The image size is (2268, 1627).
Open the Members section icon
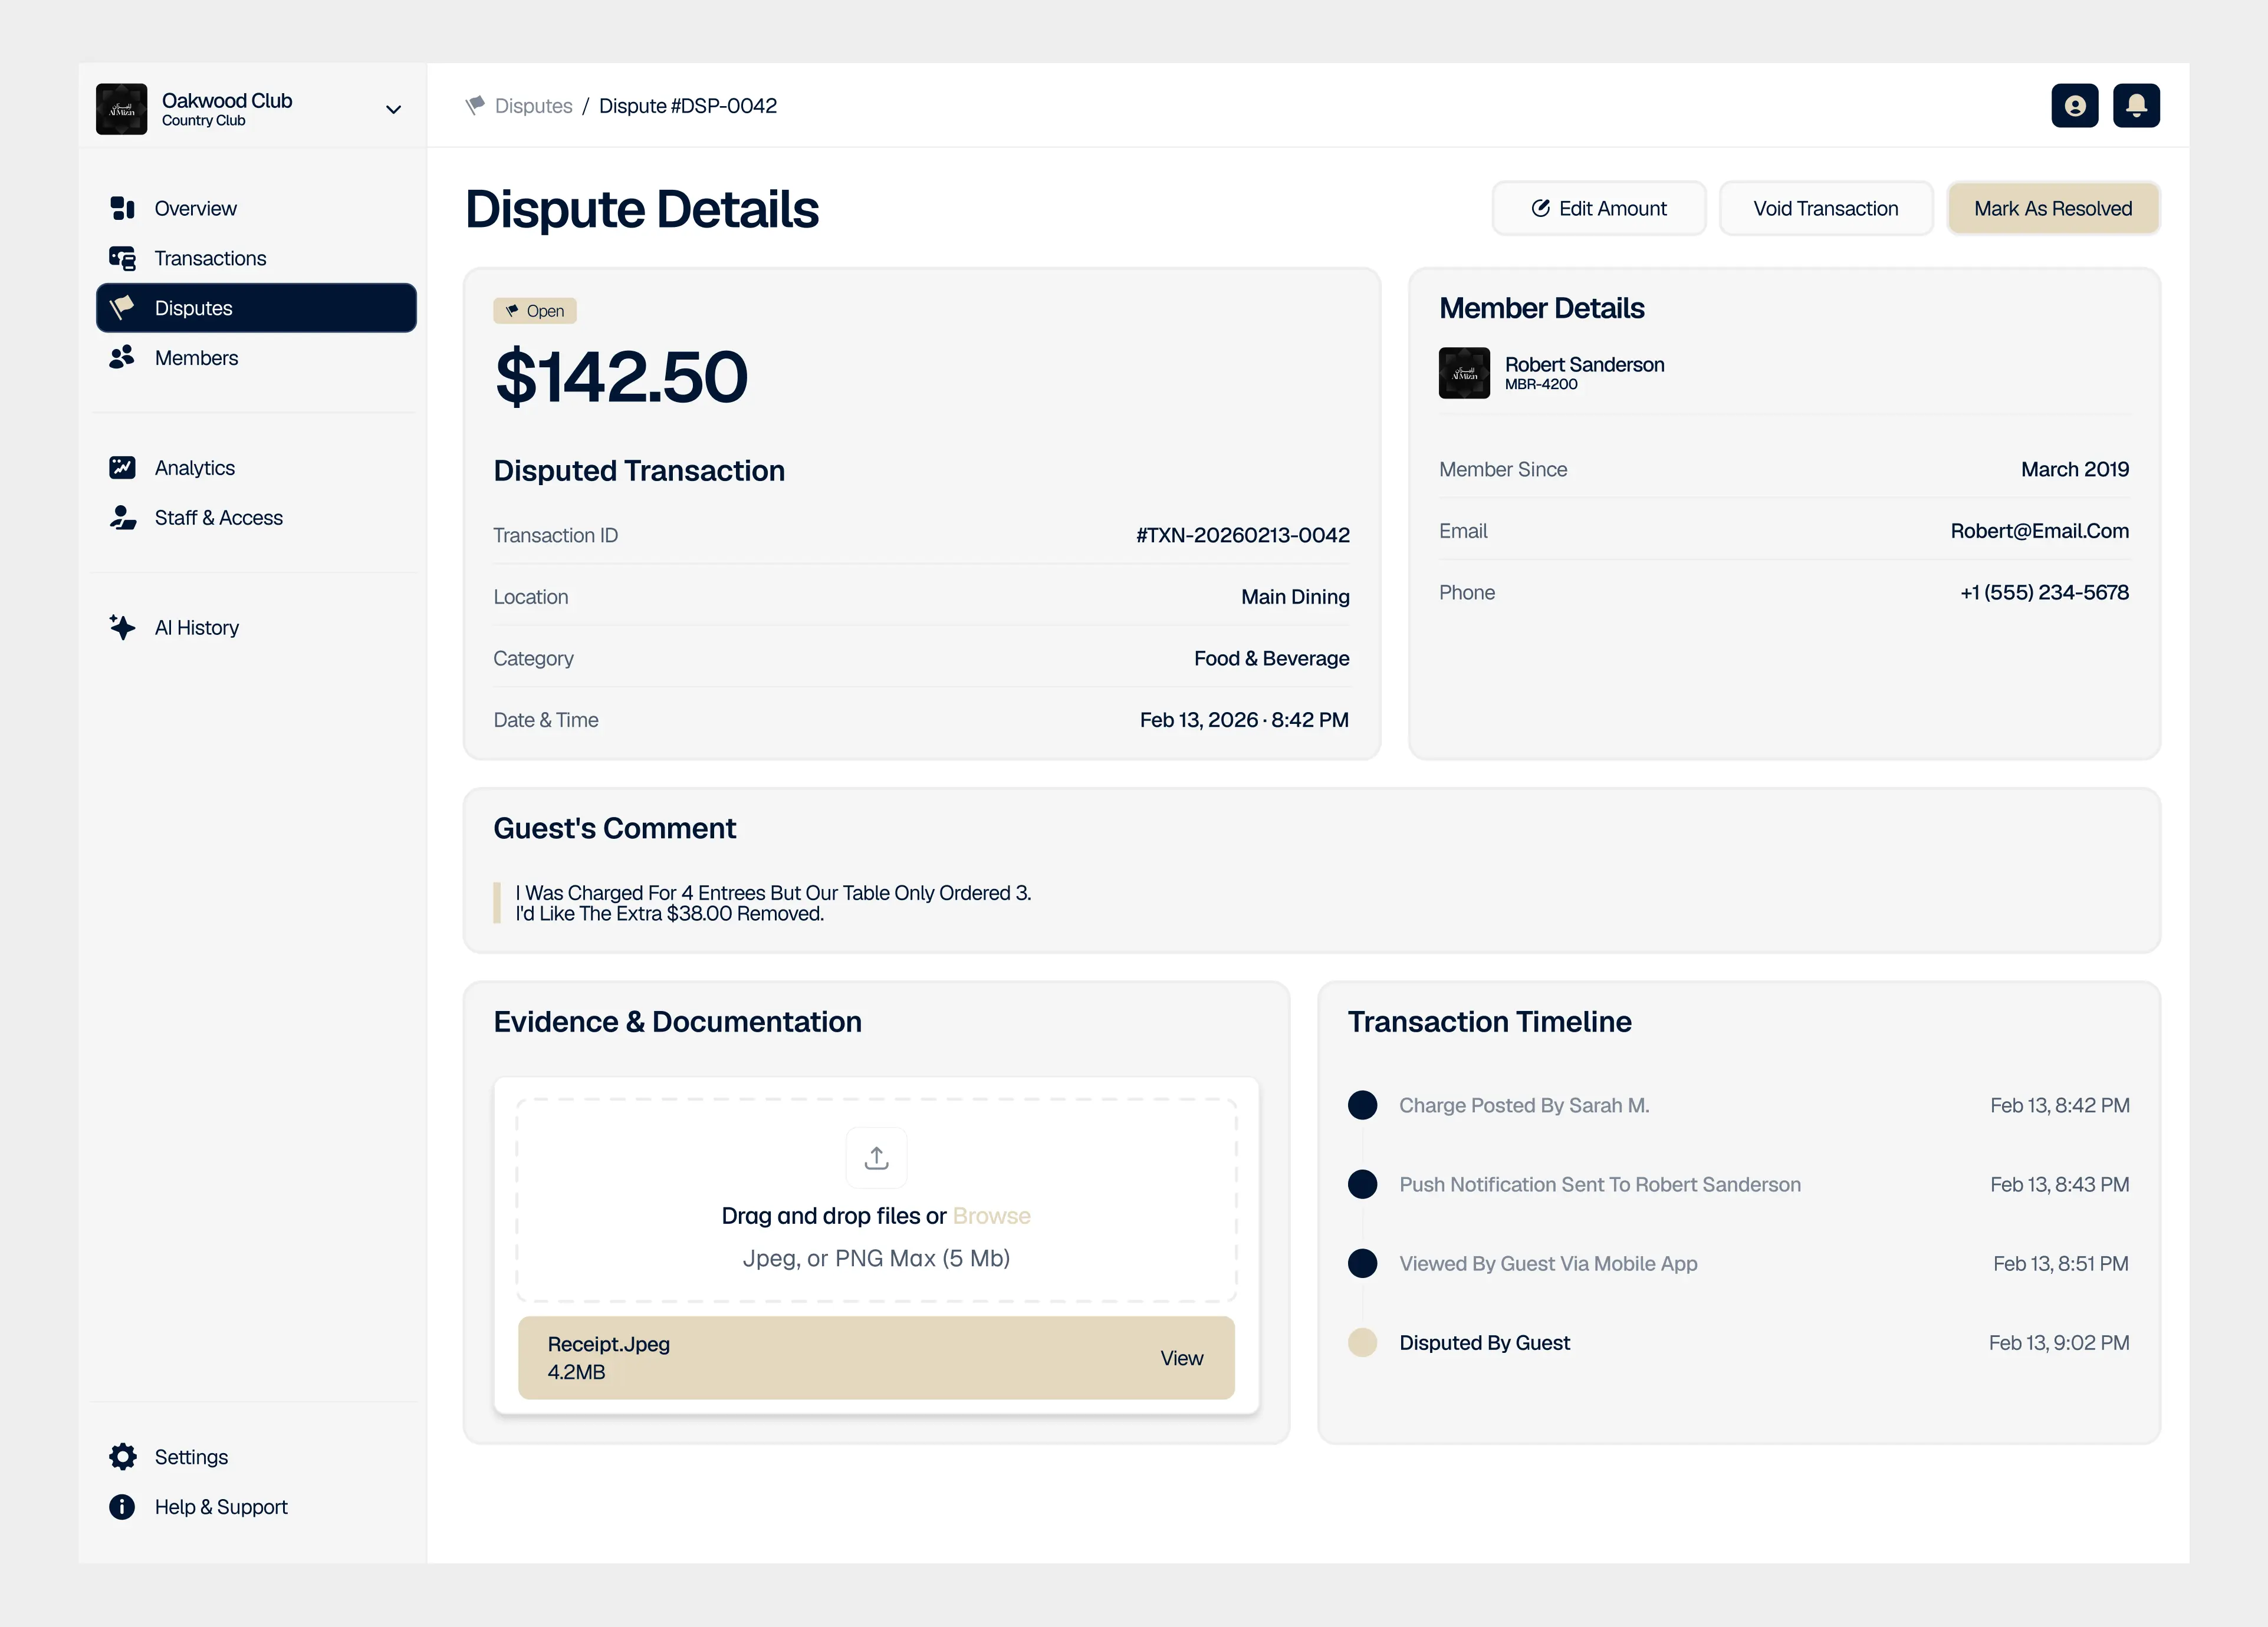coord(123,358)
